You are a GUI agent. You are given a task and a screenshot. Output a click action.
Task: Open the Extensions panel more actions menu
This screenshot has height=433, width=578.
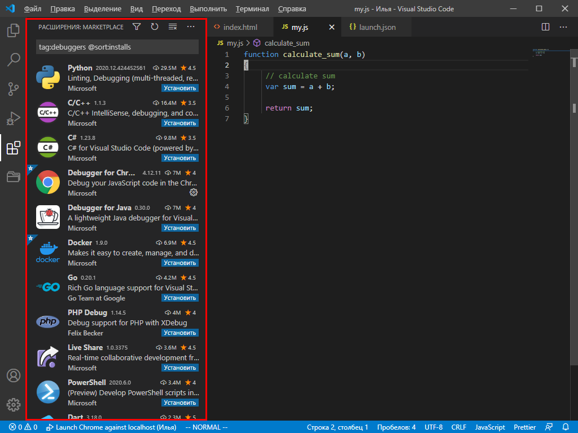pyautogui.click(x=190, y=26)
